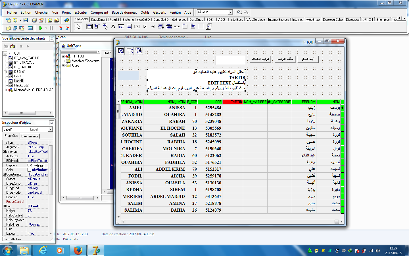Click the delete item icon in the object tree toolbar
This screenshot has width=409, height=256.
[12, 46]
